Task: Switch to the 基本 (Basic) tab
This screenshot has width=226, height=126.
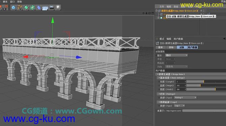Action: 161,47
